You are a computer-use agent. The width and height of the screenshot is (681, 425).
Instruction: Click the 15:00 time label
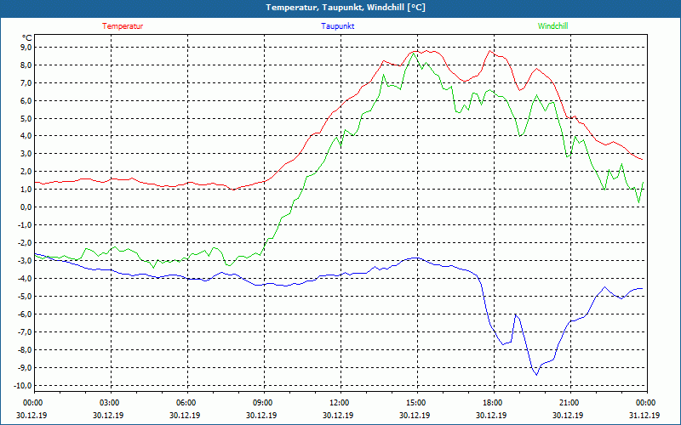415,403
